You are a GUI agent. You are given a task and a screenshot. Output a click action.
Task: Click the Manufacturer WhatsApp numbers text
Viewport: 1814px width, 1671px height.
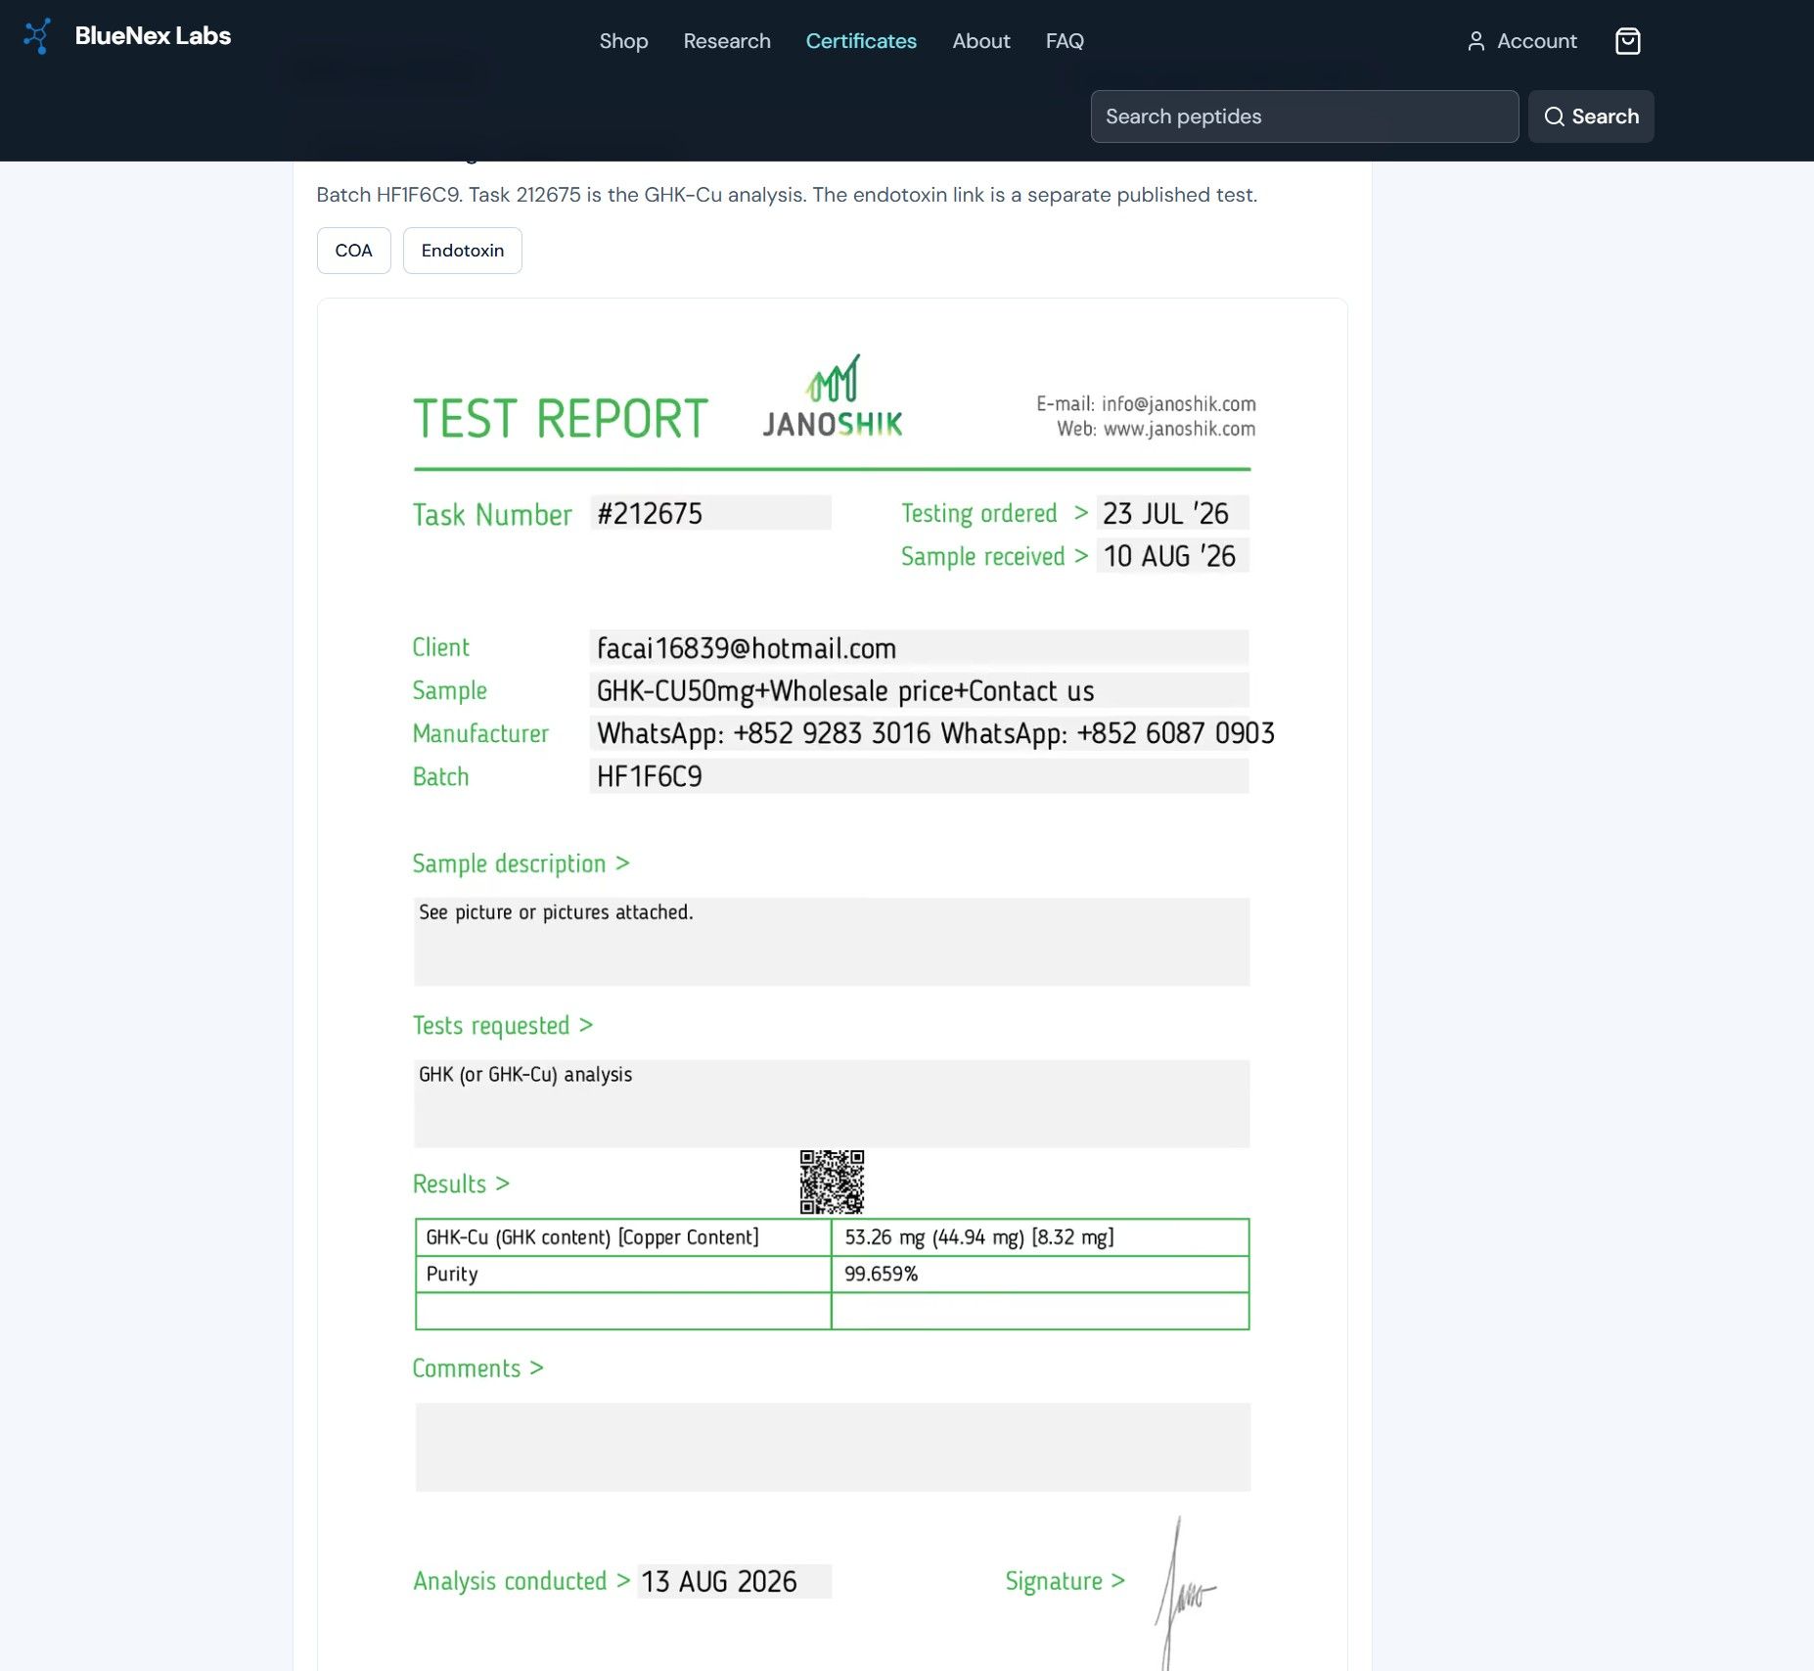click(x=935, y=734)
